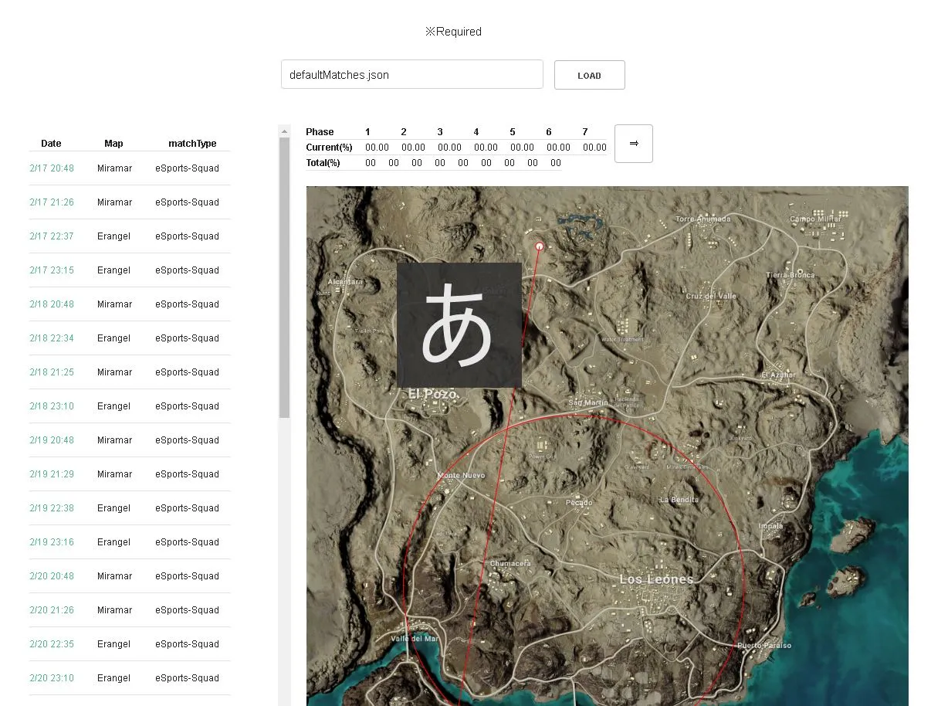Click the Date column header
The height and width of the screenshot is (706, 931).
click(51, 144)
